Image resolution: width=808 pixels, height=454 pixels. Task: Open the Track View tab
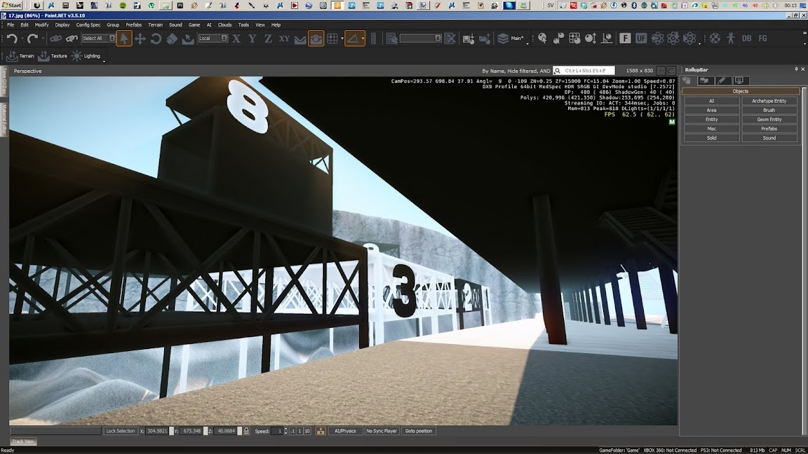[x=23, y=441]
